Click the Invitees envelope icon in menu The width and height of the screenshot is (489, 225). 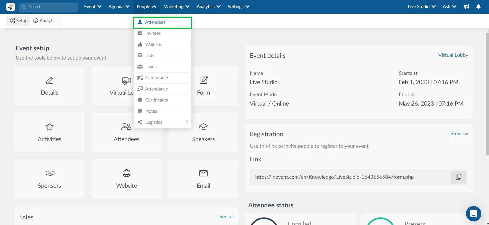coord(140,33)
